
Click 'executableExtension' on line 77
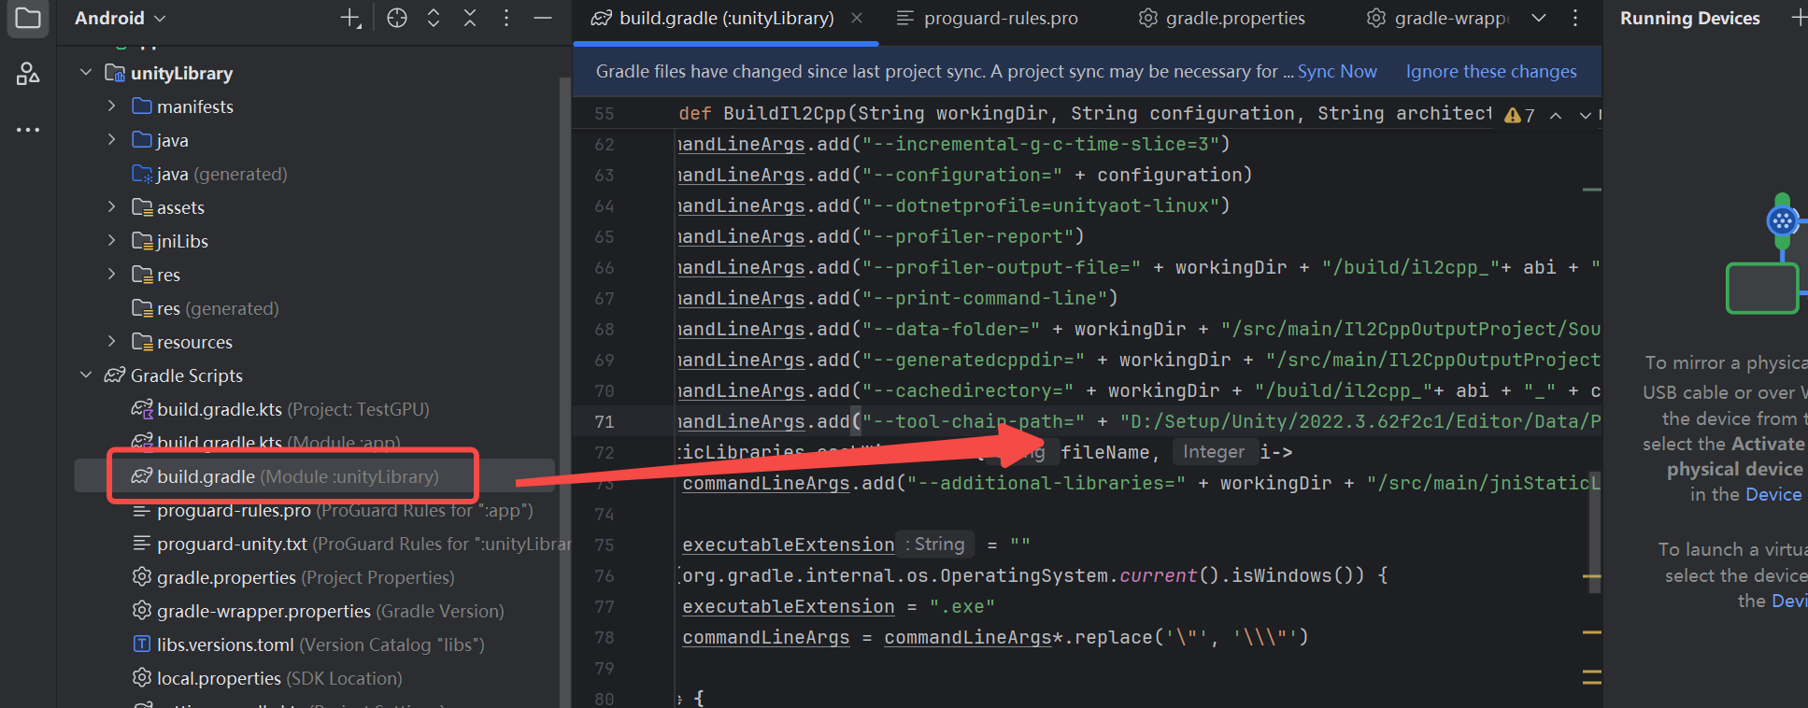tap(789, 606)
